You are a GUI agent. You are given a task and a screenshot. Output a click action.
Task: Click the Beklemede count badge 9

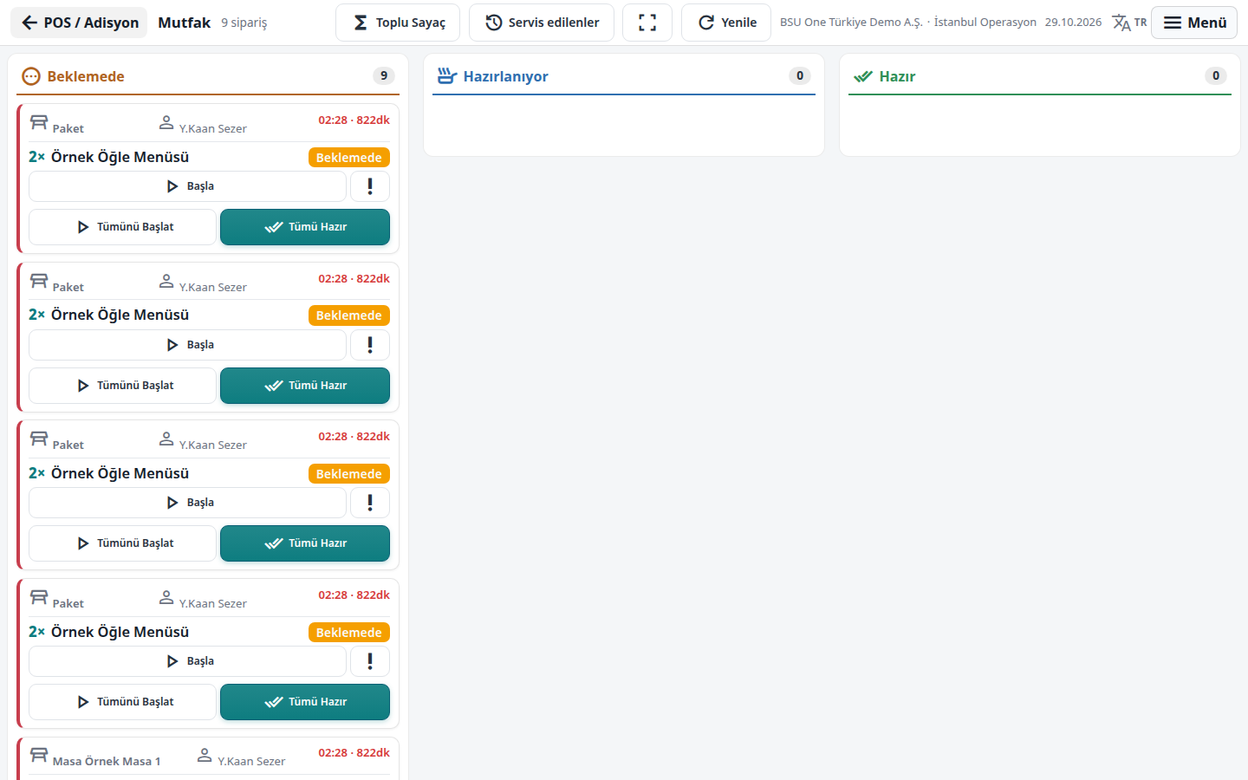point(384,76)
